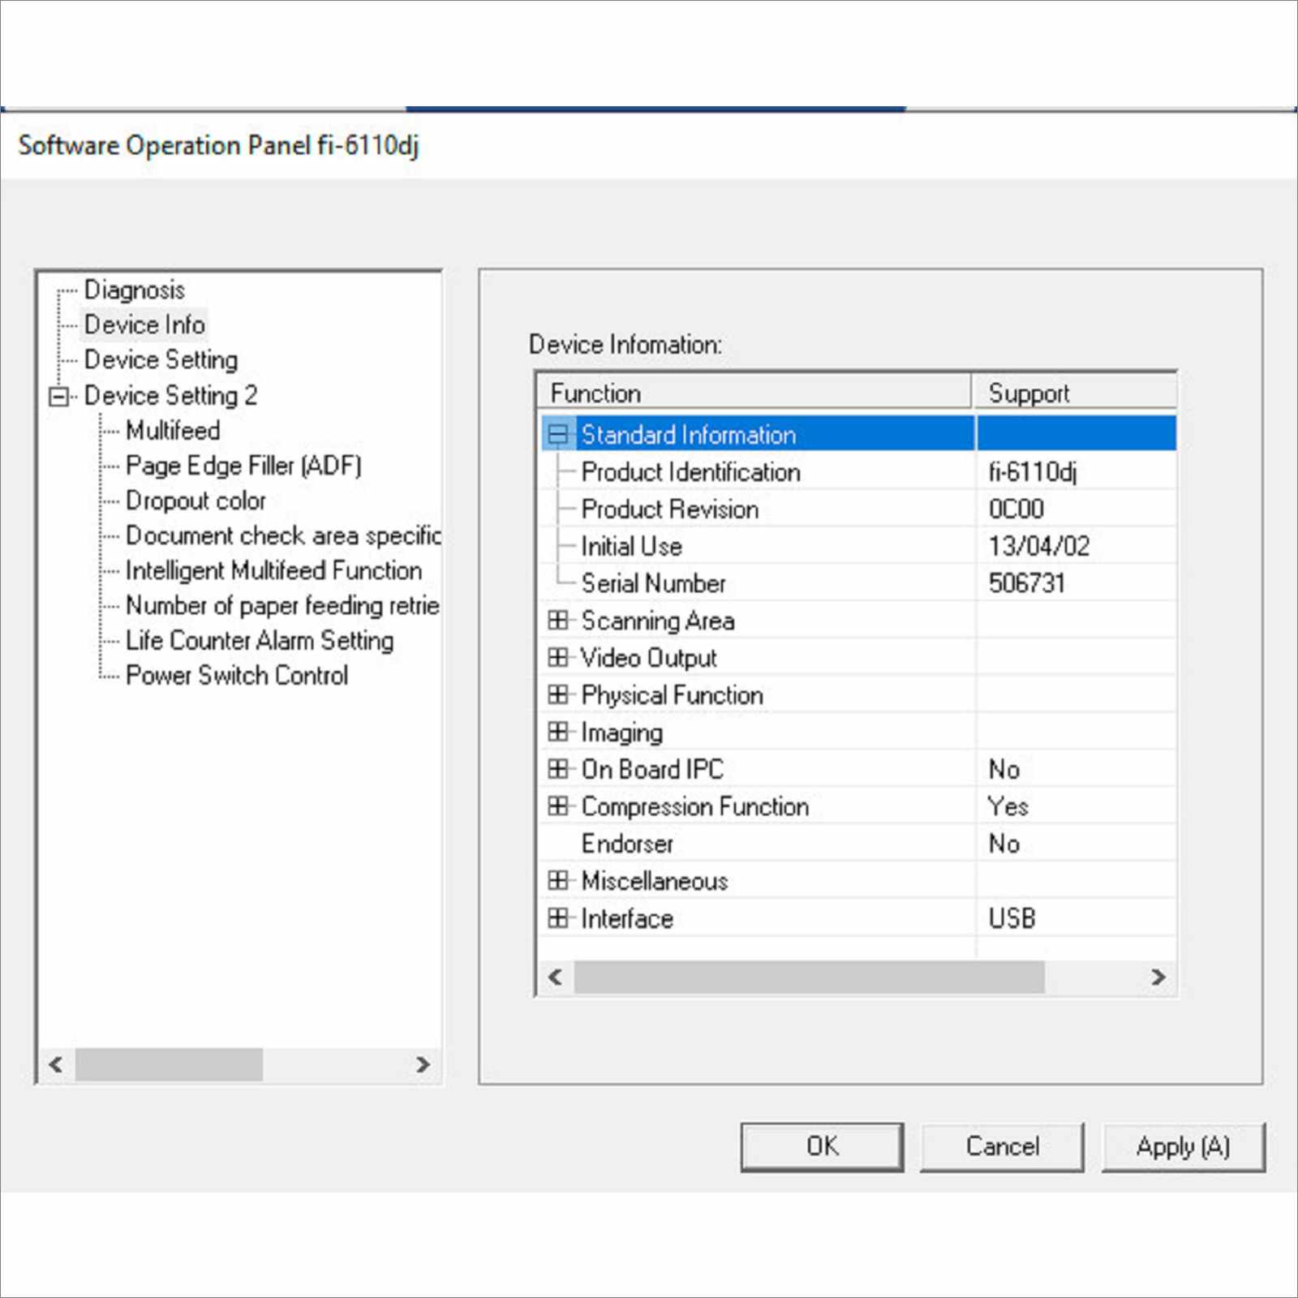Screen dimensions: 1298x1298
Task: Click the Imaging row label
Action: pyautogui.click(x=622, y=733)
